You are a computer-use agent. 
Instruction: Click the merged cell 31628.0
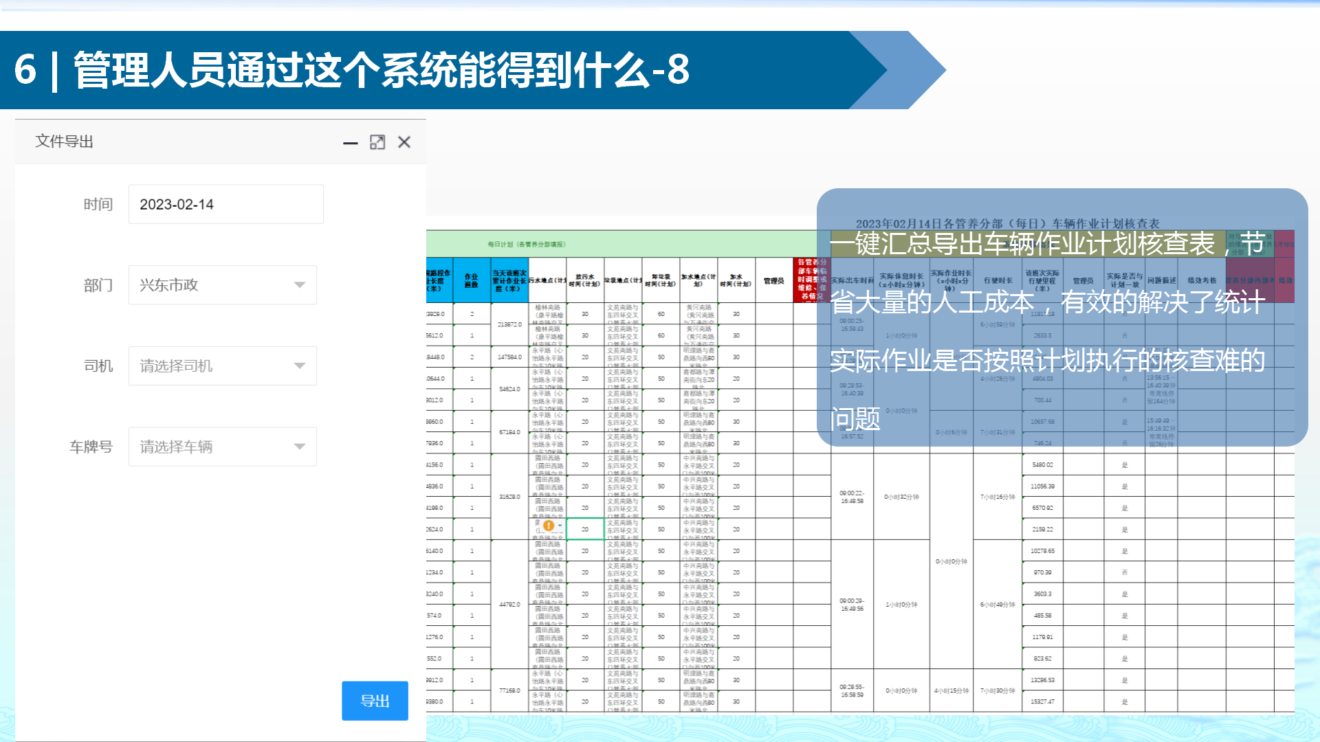pyautogui.click(x=509, y=497)
